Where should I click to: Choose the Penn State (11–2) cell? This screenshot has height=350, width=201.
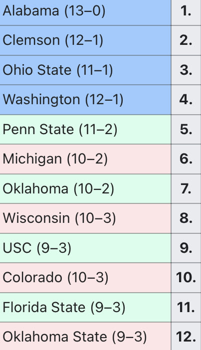click(x=85, y=130)
